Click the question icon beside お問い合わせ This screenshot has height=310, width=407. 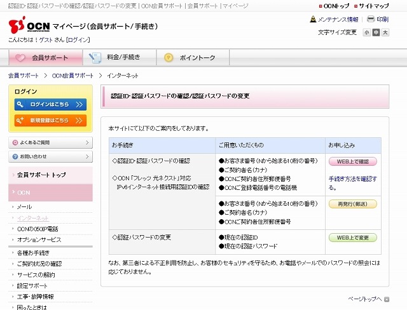point(15,156)
